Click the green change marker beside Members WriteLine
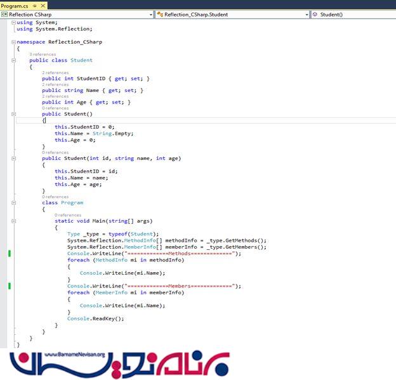The width and height of the screenshot is (396, 380). [x=10, y=286]
